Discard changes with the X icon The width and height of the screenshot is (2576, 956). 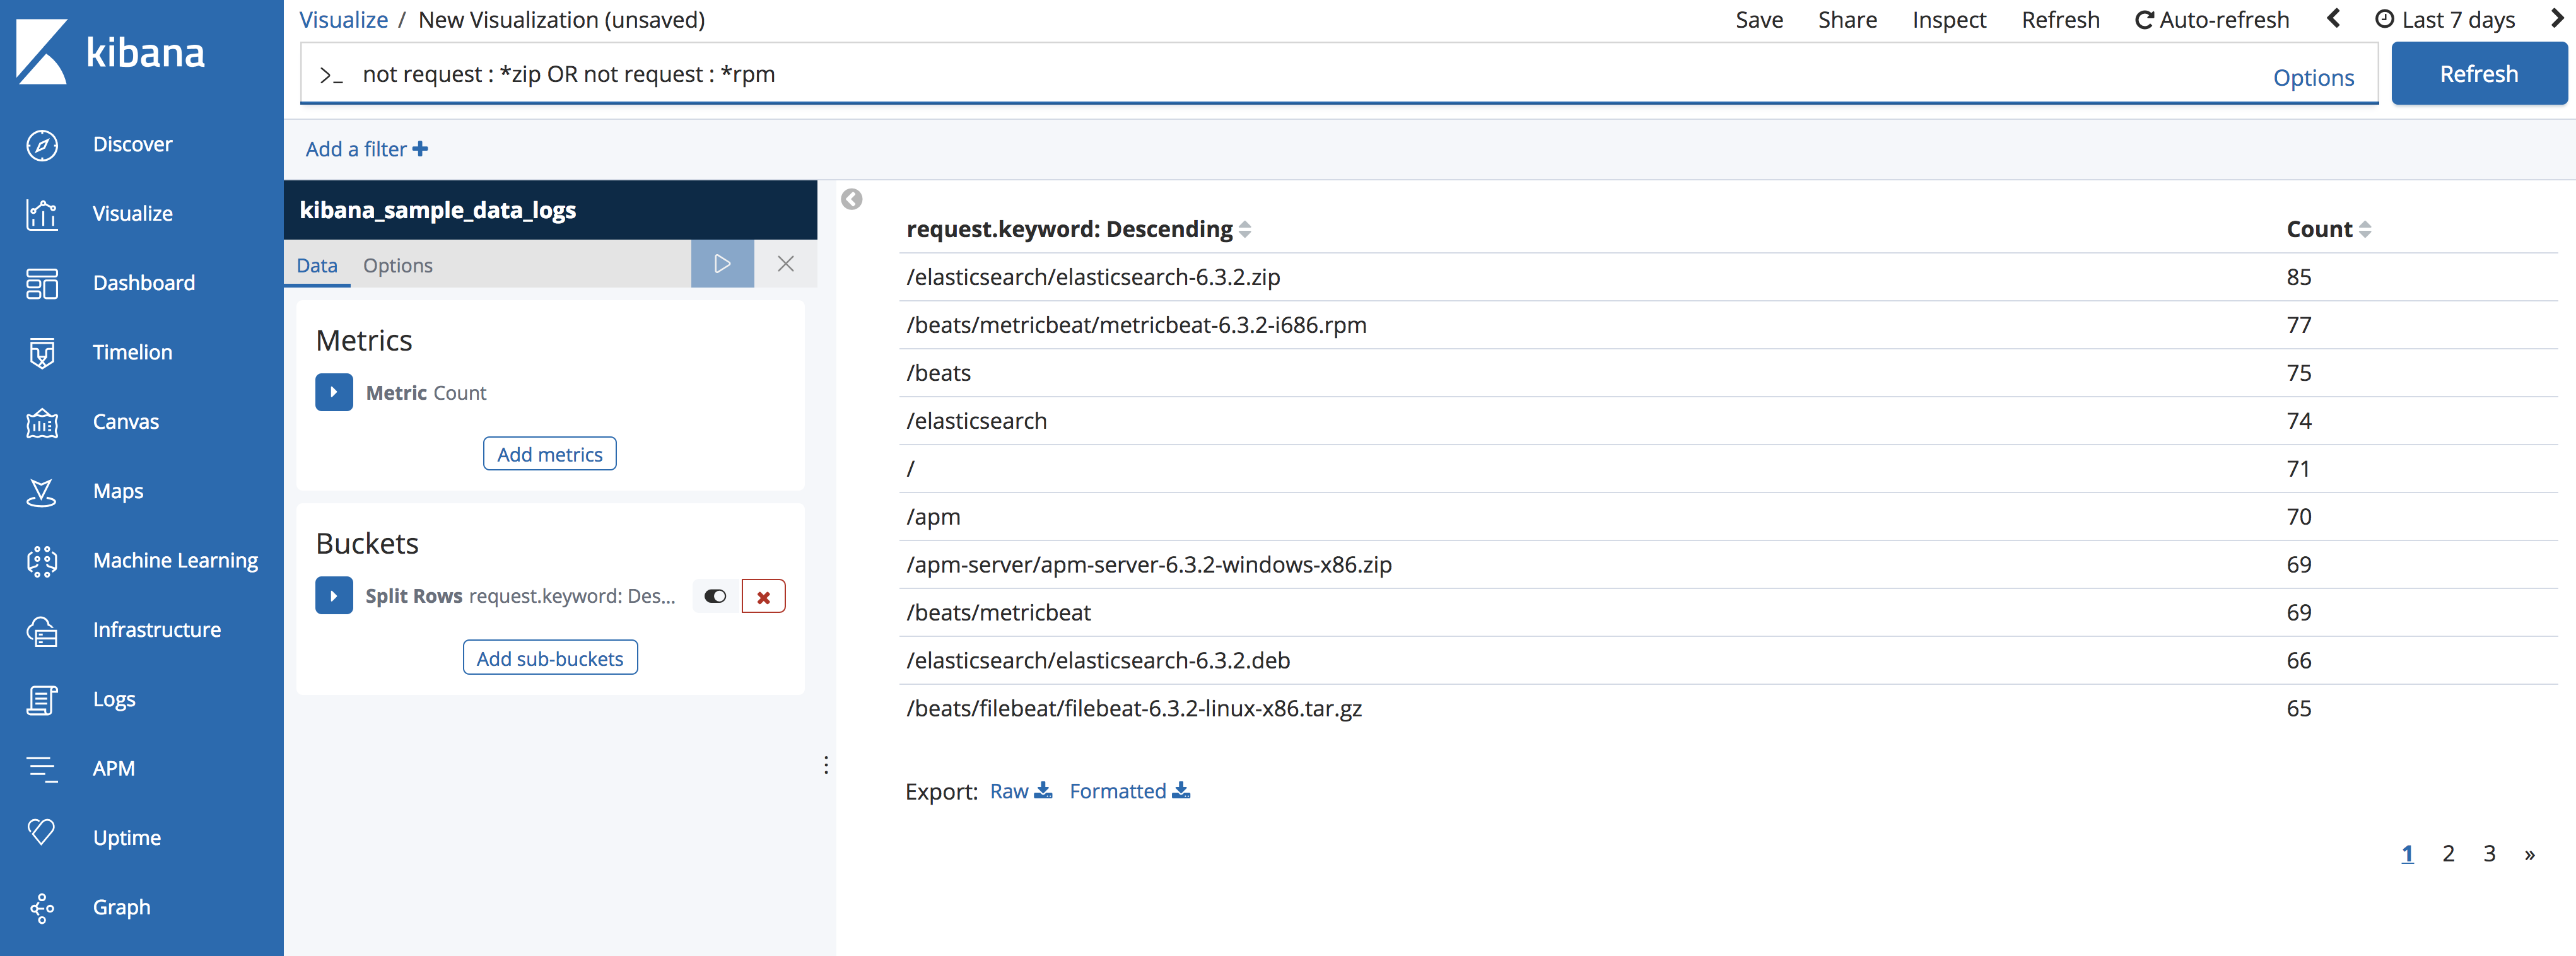786,264
